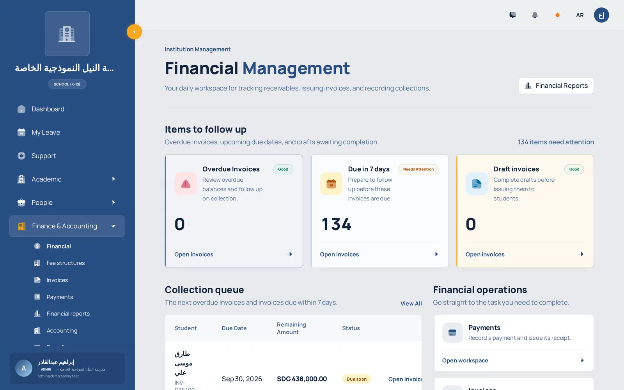The height and width of the screenshot is (390, 624).
Task: Open the Accounting submenu item
Action: [x=62, y=331]
